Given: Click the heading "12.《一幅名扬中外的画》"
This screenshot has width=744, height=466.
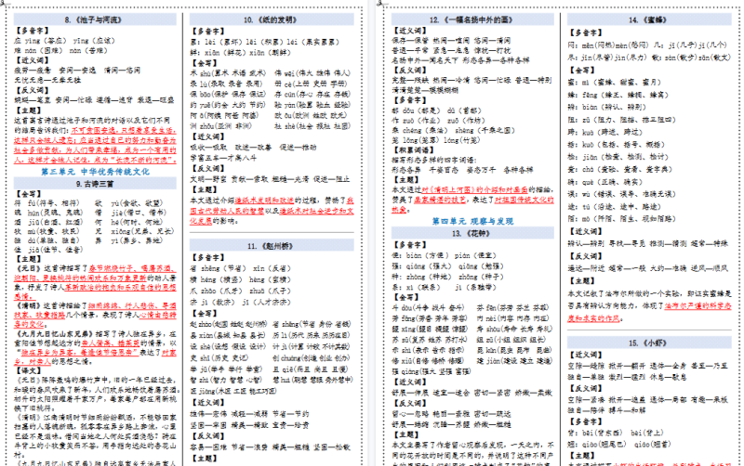Looking at the screenshot, I should (x=472, y=19).
